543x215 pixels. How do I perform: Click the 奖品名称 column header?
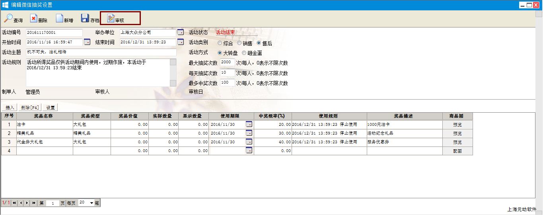45,116
